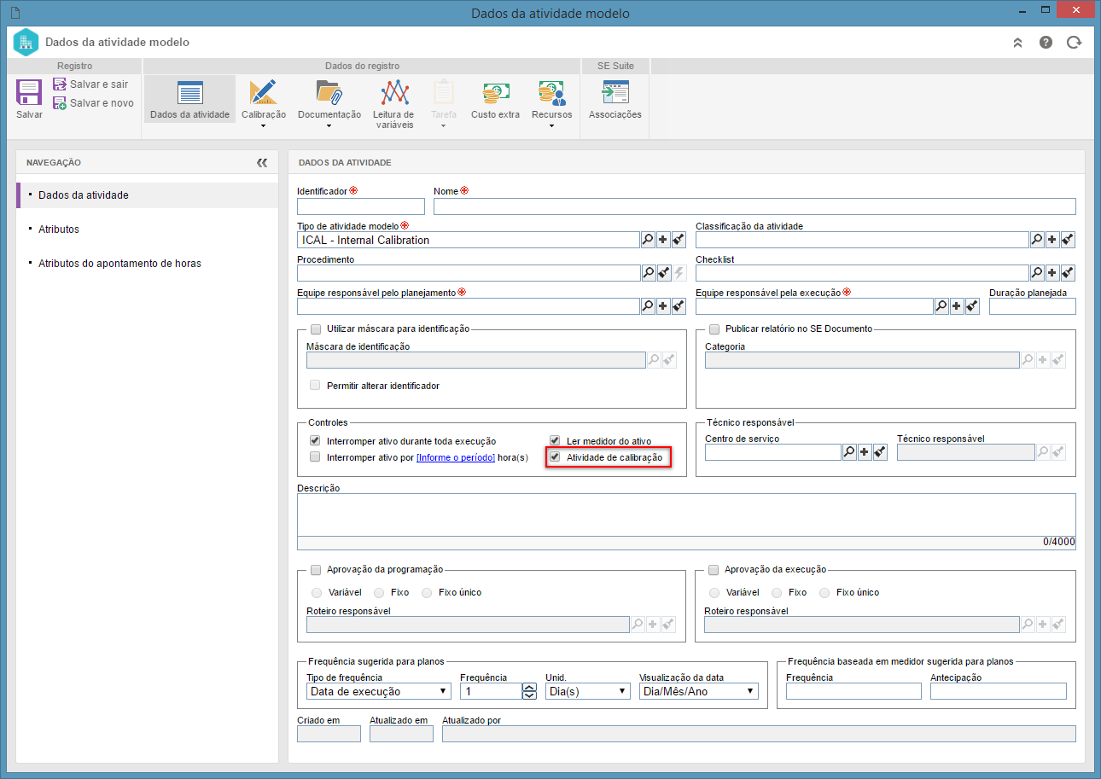Open Leitura de variáveis

click(x=393, y=103)
